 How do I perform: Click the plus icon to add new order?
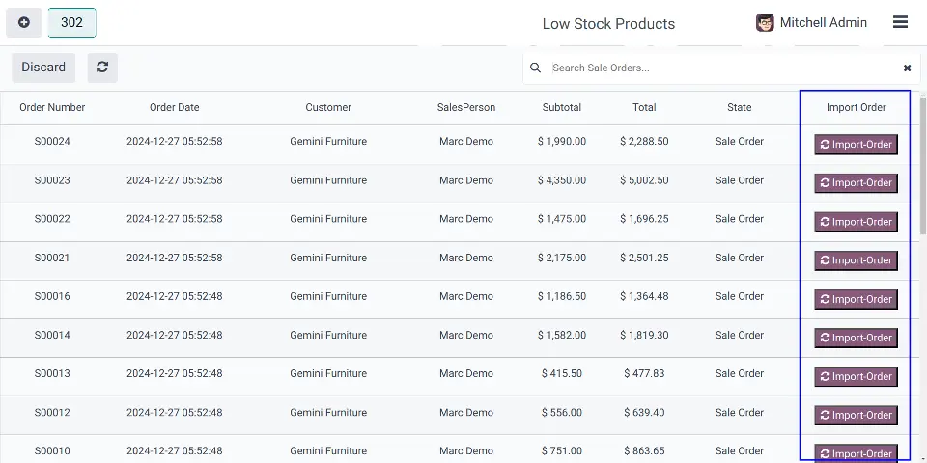pyautogui.click(x=23, y=22)
